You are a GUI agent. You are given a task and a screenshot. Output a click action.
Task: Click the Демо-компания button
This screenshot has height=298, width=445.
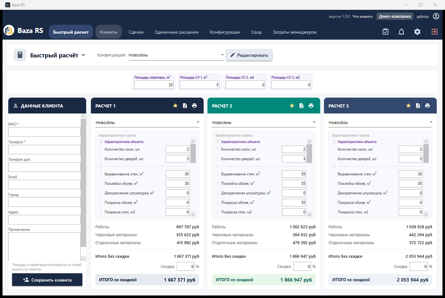[x=395, y=16]
